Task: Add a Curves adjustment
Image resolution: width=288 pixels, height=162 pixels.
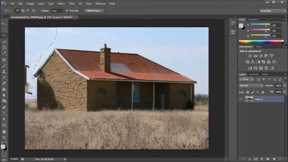Action: 261,56
